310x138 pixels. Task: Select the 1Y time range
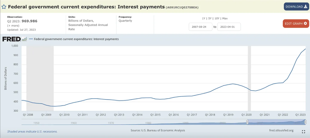click(204, 18)
